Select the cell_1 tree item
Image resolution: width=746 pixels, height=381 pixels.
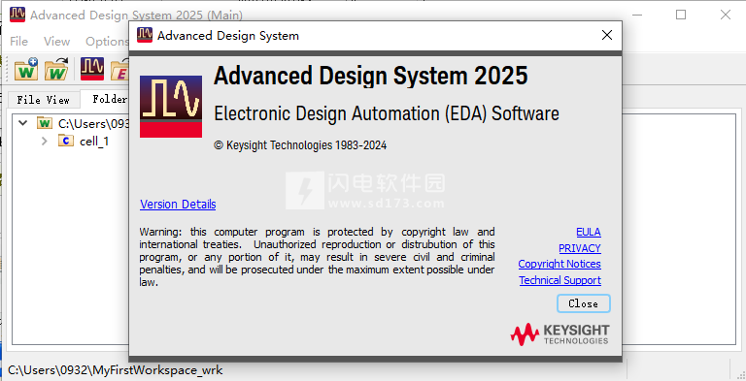tap(94, 142)
